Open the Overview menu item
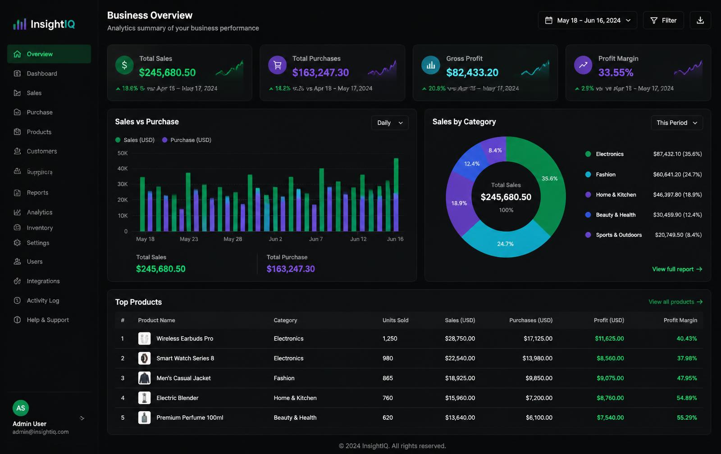This screenshot has height=454, width=721. [49, 54]
